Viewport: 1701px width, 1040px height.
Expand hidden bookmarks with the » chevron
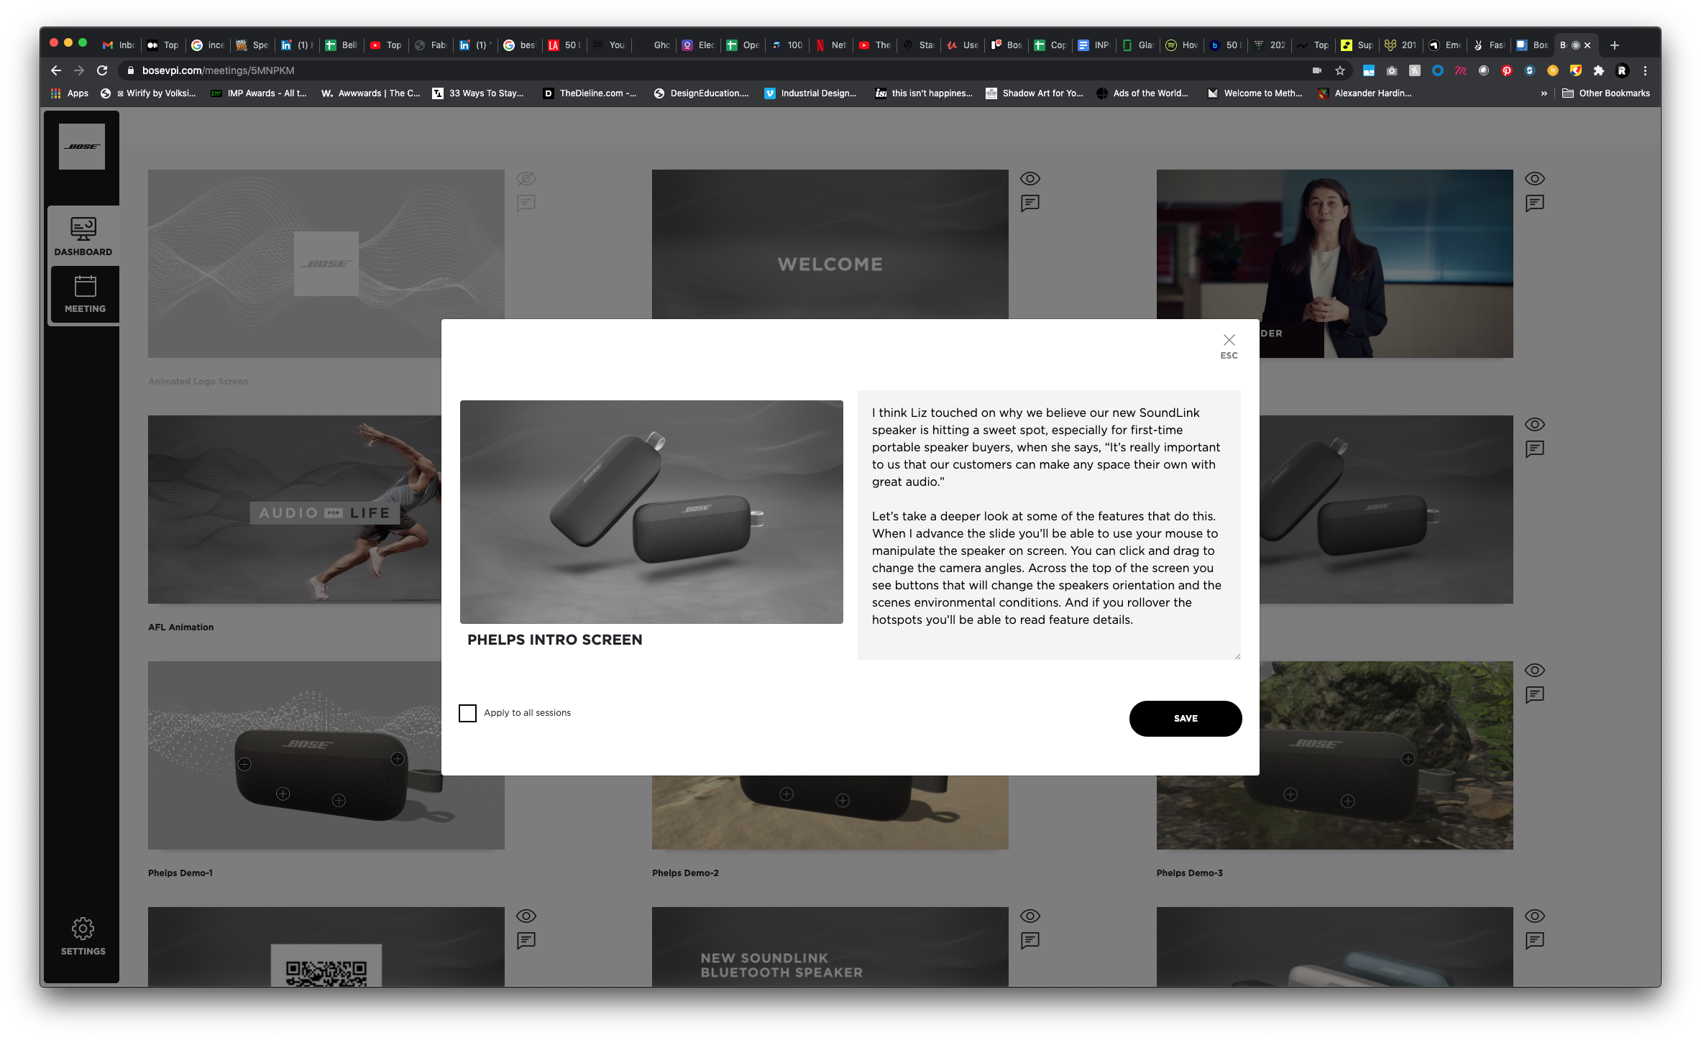pyautogui.click(x=1544, y=93)
